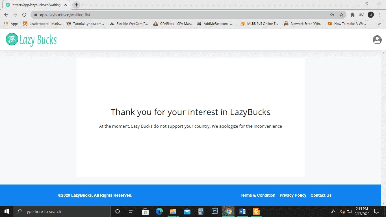This screenshot has width=386, height=217.
Task: Open a new browser tab
Action: [76, 5]
